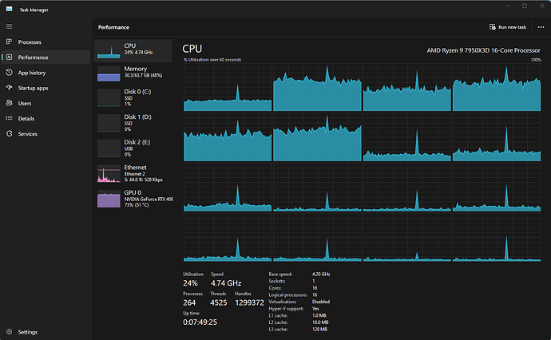Click the Run new task icon

click(x=493, y=27)
